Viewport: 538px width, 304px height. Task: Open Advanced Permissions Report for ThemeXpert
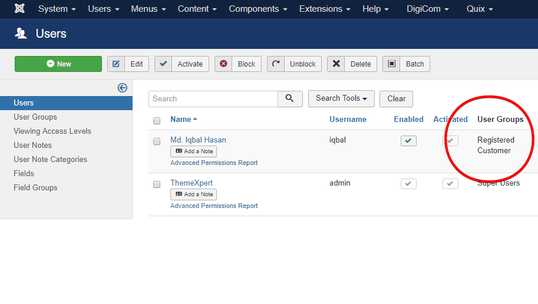pos(214,206)
